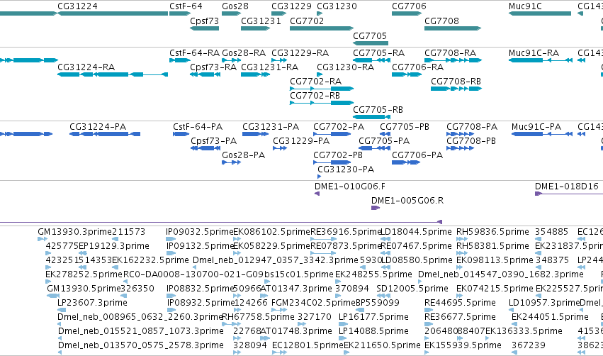Select the CG31230 gene label

[x=337, y=6]
